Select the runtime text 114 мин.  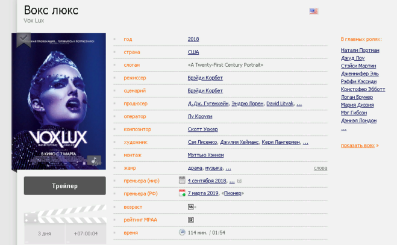pyautogui.click(x=198, y=232)
